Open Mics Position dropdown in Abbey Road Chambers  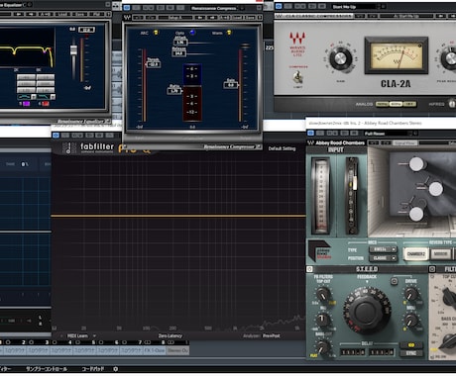pos(383,258)
